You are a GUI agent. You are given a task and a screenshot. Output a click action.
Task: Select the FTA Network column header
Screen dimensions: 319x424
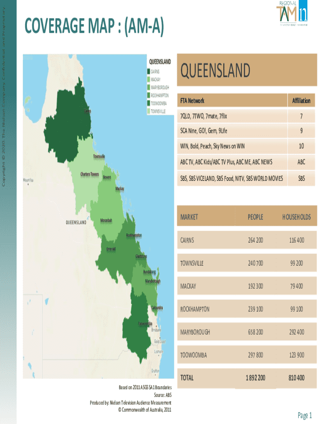192,101
